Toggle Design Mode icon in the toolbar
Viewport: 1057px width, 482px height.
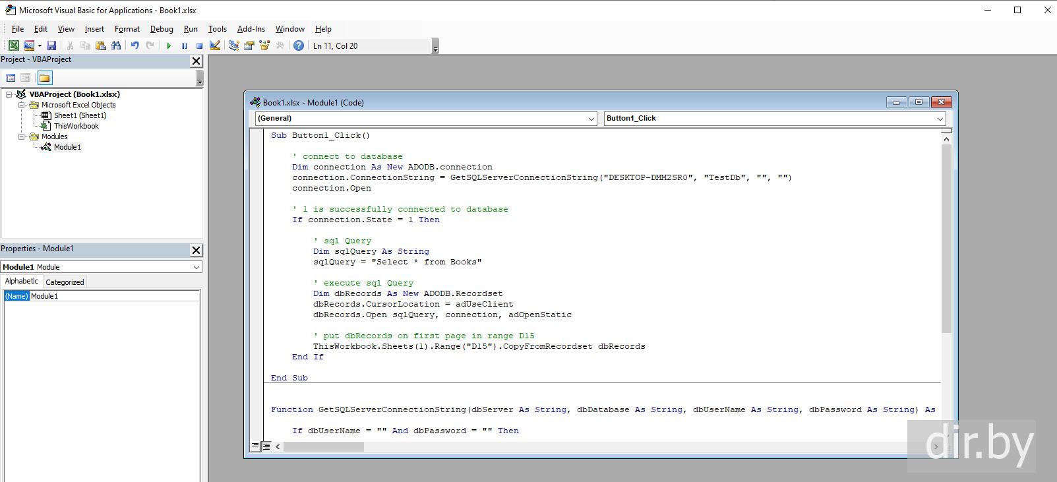tap(215, 45)
